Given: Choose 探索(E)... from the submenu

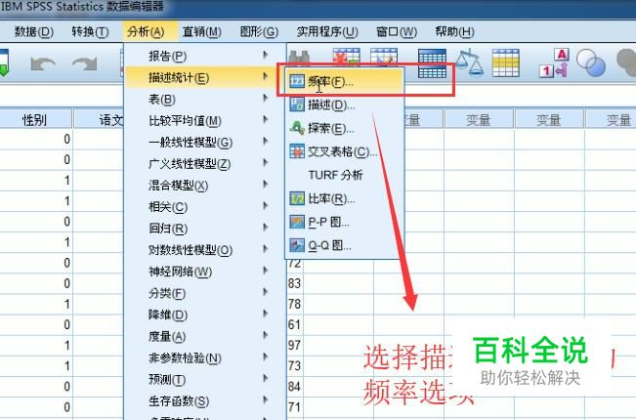Looking at the screenshot, I should (345, 128).
